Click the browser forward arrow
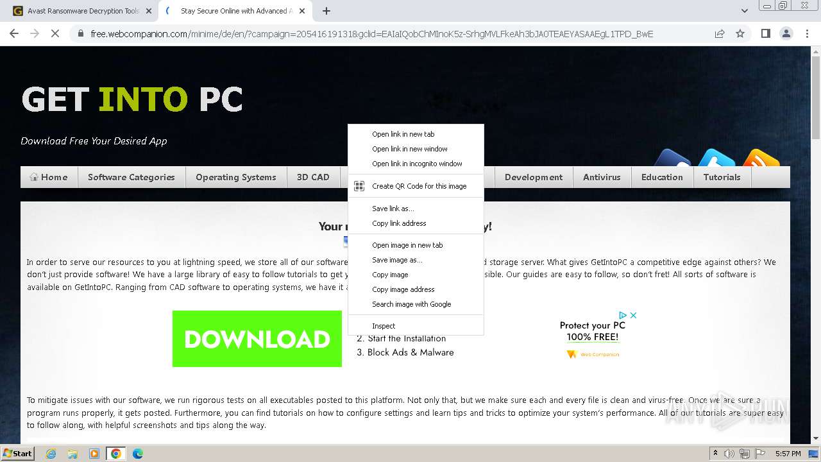Screen dimensions: 821x462 click(x=35, y=33)
